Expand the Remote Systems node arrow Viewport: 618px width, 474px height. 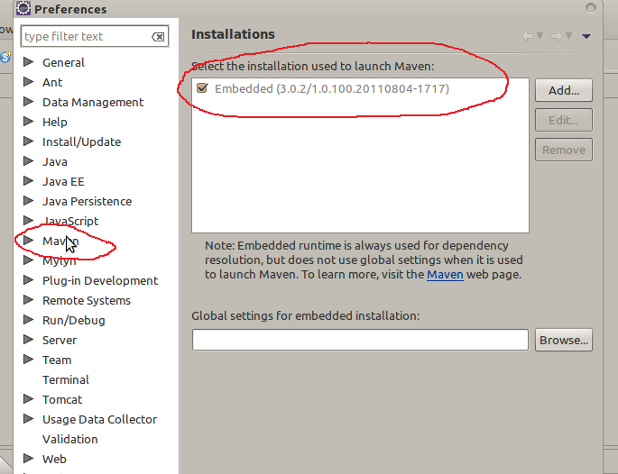(28, 299)
